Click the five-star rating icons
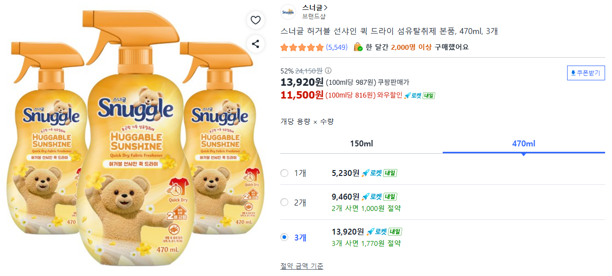 pos(302,47)
